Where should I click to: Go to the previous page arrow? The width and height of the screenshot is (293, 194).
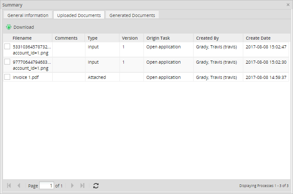coord(19,186)
